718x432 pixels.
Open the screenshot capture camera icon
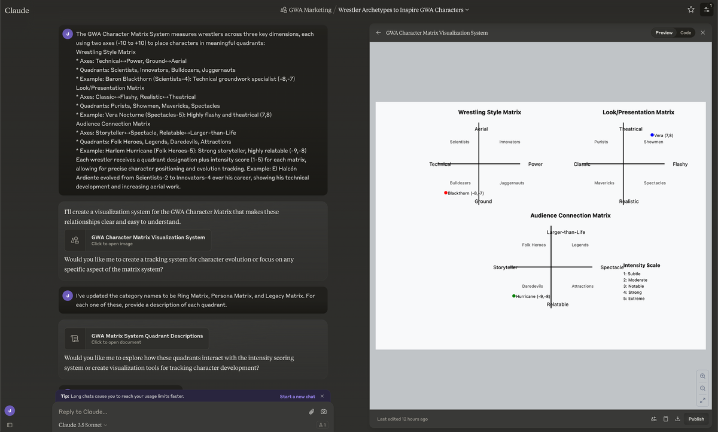(x=324, y=412)
